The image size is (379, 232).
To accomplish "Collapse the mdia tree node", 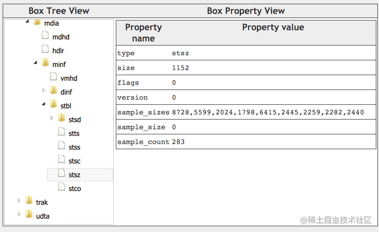I will (x=28, y=22).
